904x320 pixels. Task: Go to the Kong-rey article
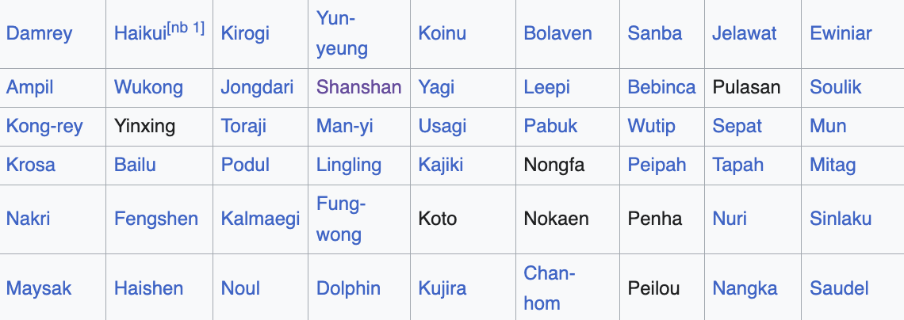[x=44, y=126]
